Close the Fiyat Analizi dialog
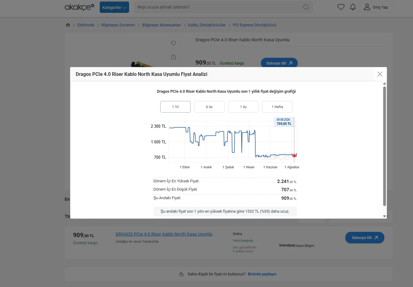The height and width of the screenshot is (287, 413). (380, 74)
